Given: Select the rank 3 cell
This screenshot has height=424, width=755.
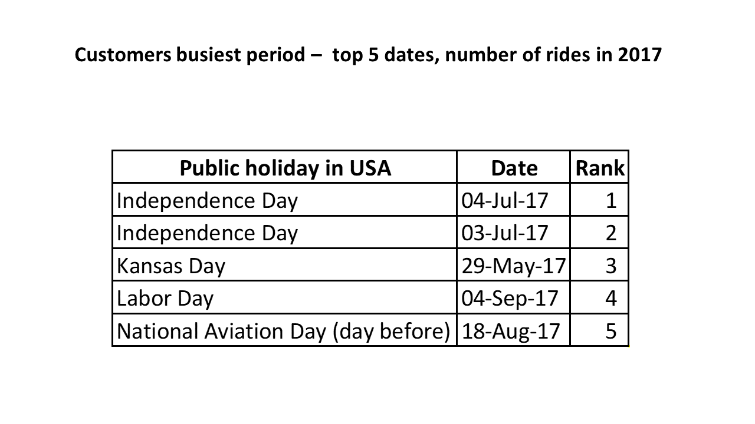Looking at the screenshot, I should pos(599,265).
